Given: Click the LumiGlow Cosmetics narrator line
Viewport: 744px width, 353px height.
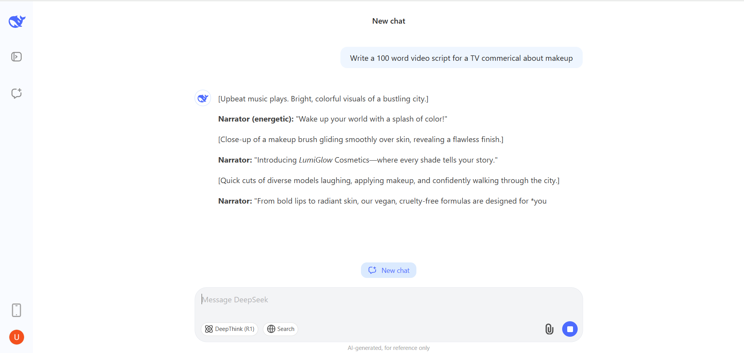Looking at the screenshot, I should [x=358, y=160].
